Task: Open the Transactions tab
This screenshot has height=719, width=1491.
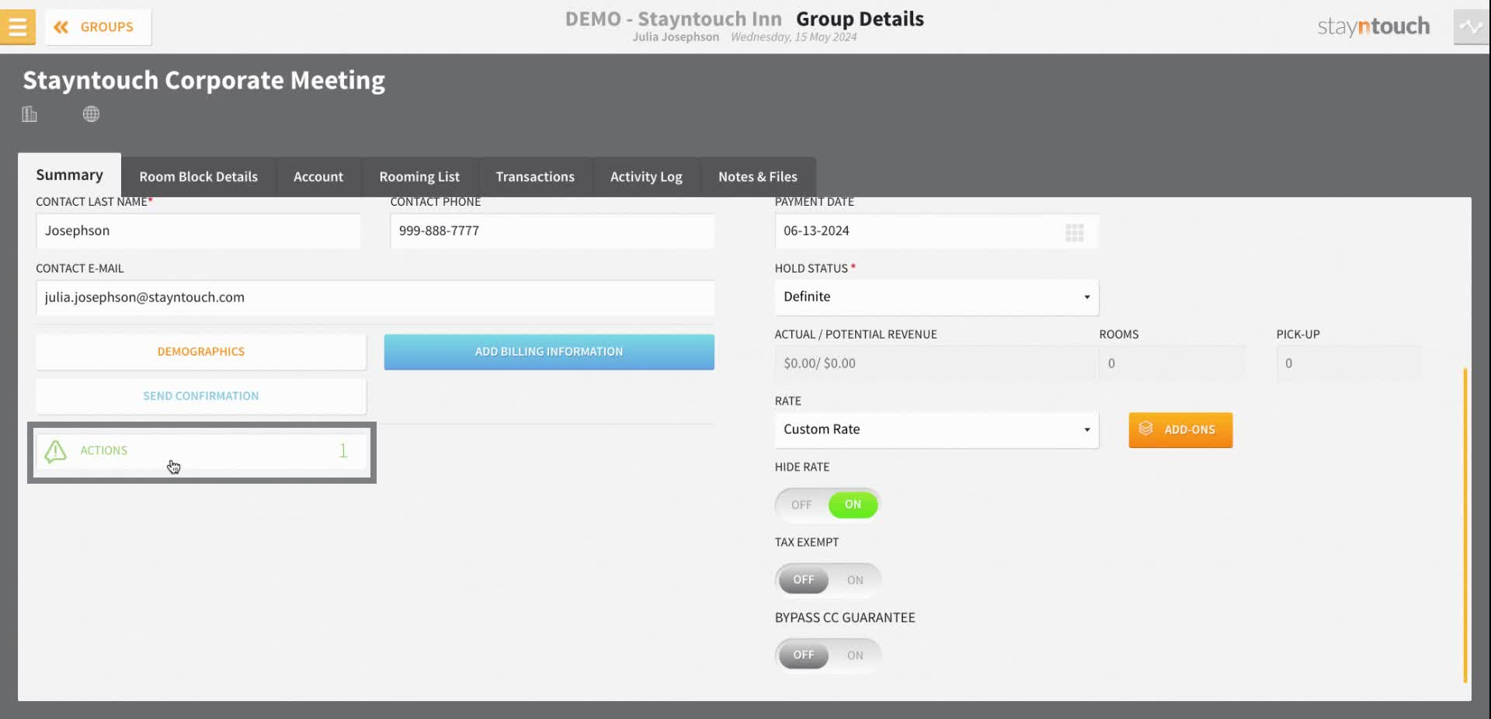Action: coord(535,177)
